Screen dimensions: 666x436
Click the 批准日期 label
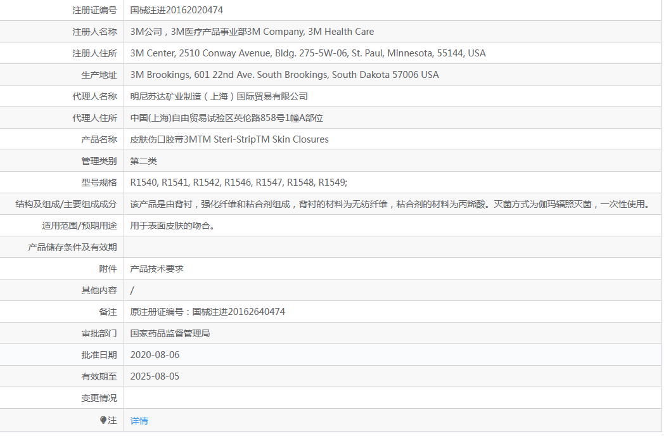click(x=99, y=356)
